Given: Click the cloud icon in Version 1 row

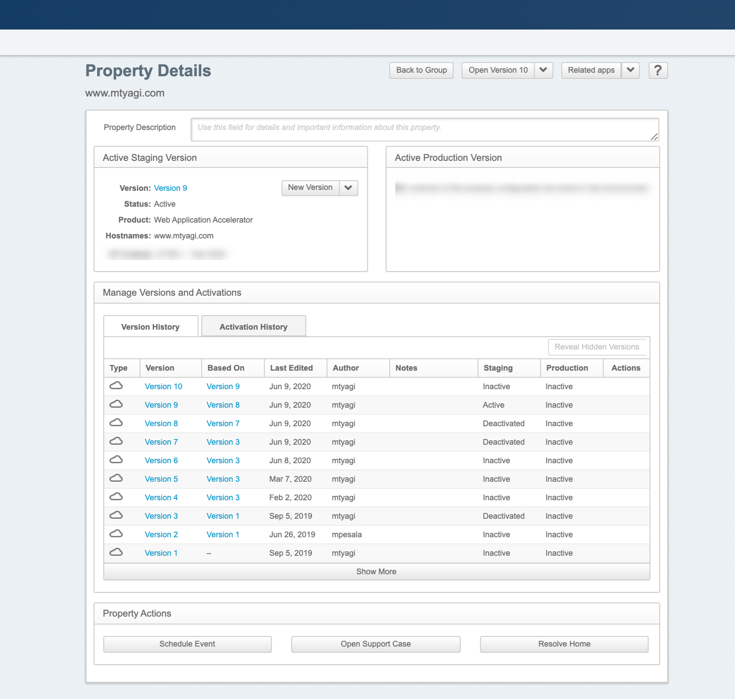Looking at the screenshot, I should point(116,553).
